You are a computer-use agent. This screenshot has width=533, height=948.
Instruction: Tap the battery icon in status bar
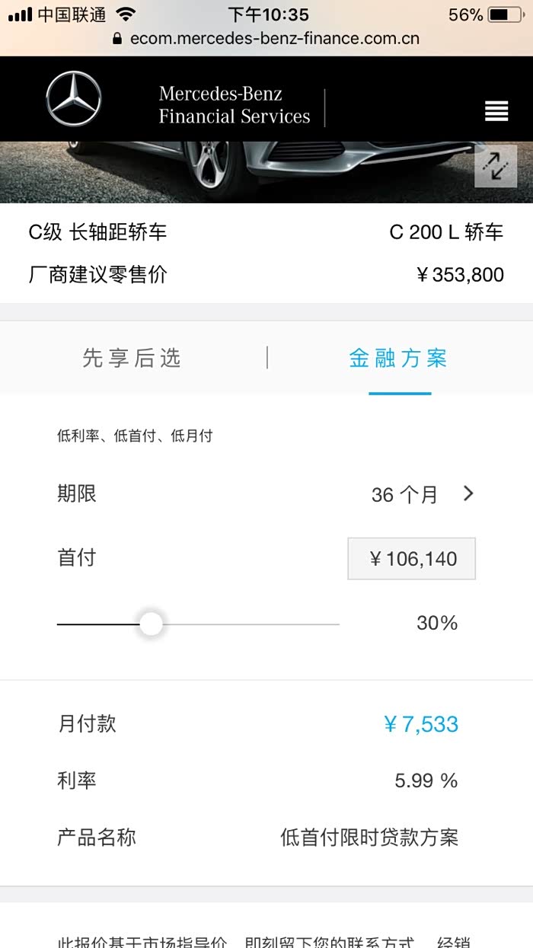click(505, 14)
